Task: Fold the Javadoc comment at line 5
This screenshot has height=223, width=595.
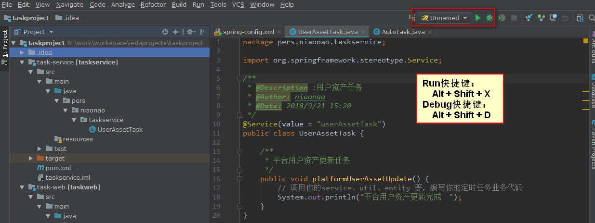Action: pyautogui.click(x=239, y=78)
